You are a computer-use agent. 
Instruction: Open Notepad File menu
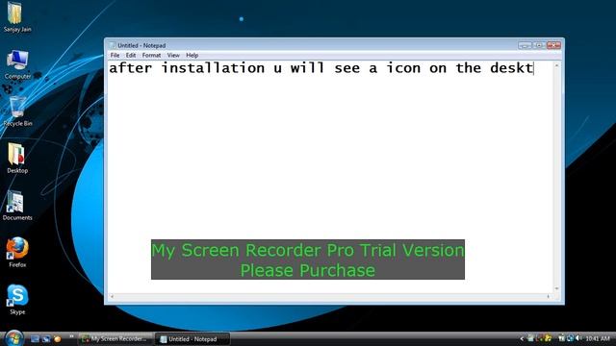pyautogui.click(x=115, y=56)
